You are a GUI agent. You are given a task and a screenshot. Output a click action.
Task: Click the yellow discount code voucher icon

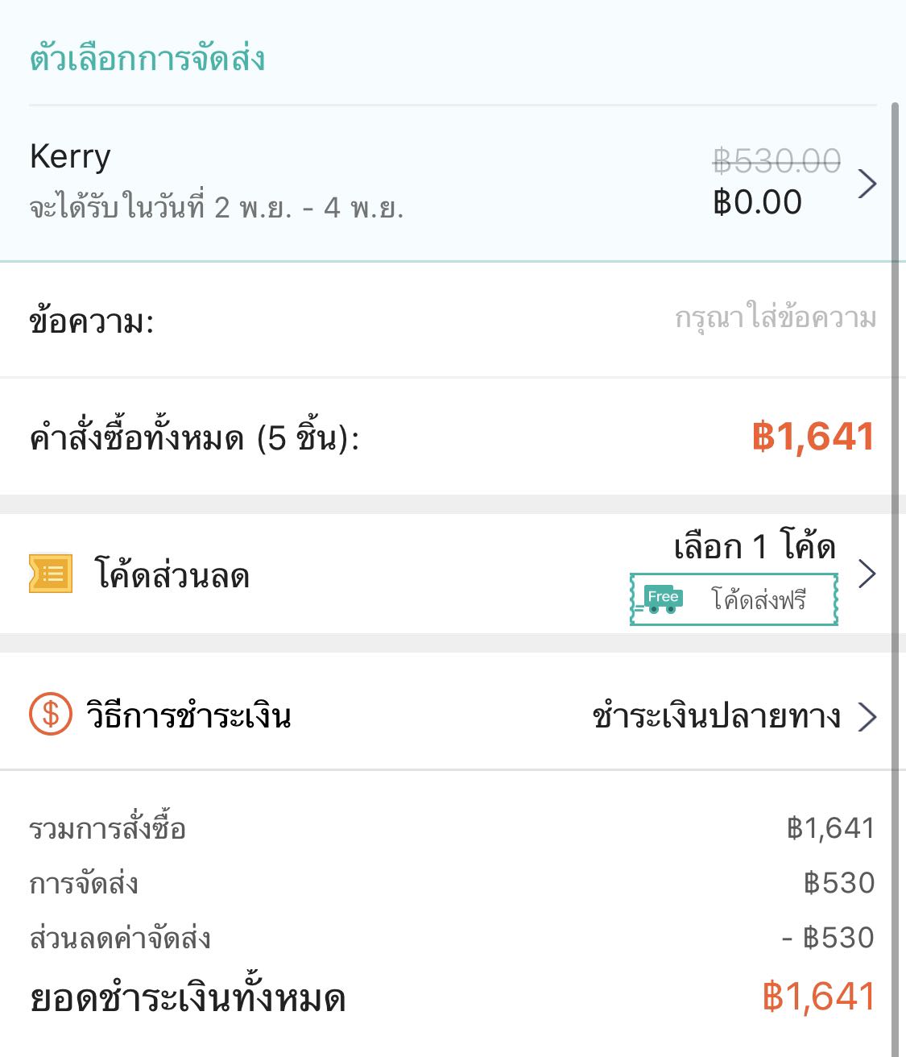coord(51,574)
